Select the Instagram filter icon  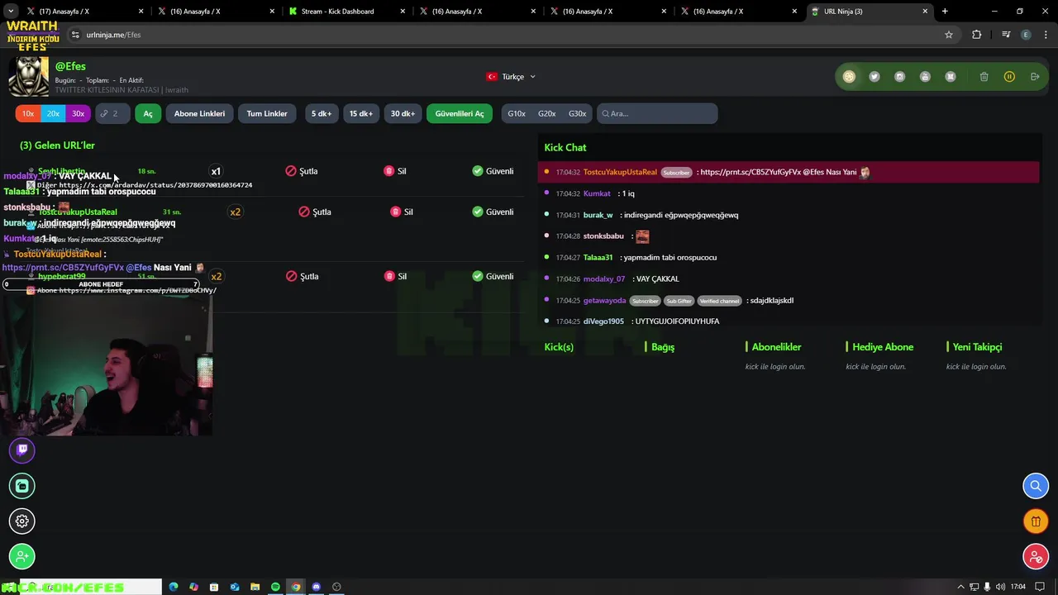pyautogui.click(x=900, y=77)
